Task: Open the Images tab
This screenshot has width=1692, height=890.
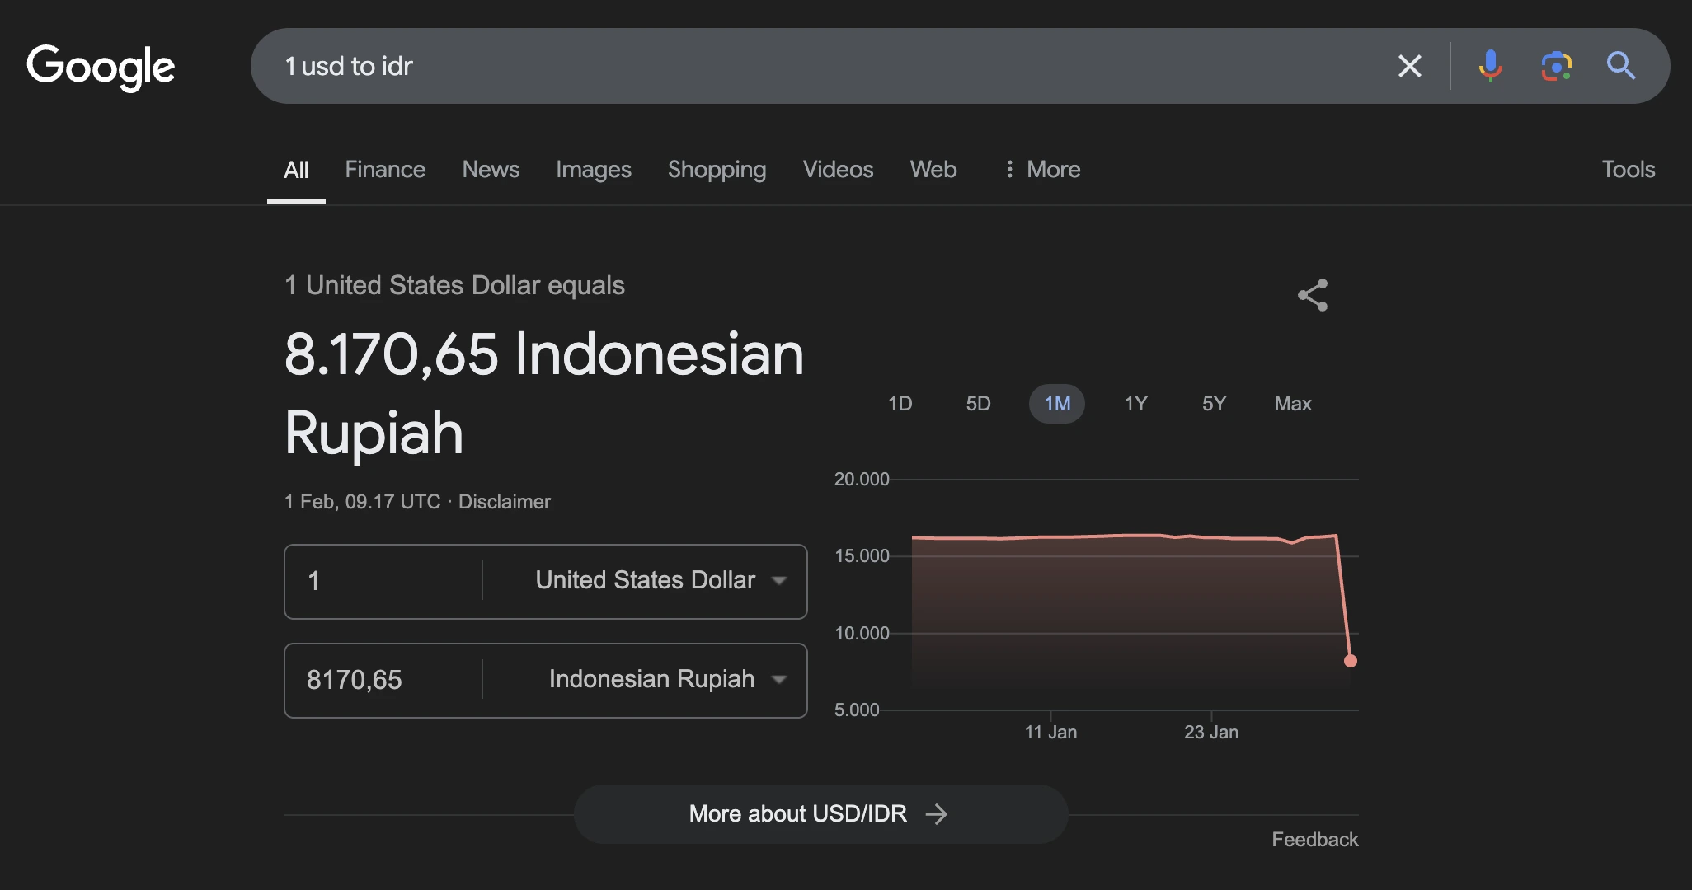Action: click(x=594, y=169)
